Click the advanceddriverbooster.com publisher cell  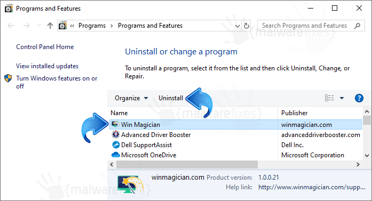(x=321, y=135)
